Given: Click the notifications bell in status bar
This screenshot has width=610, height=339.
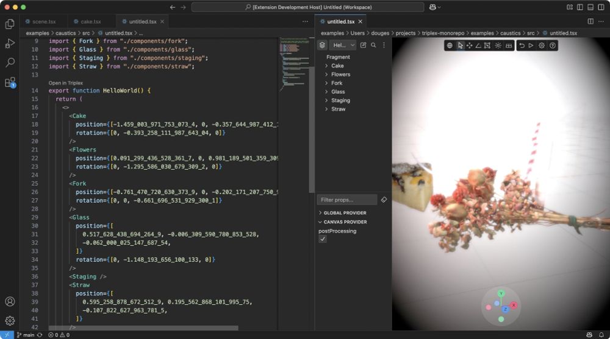Looking at the screenshot, I should [x=601, y=335].
